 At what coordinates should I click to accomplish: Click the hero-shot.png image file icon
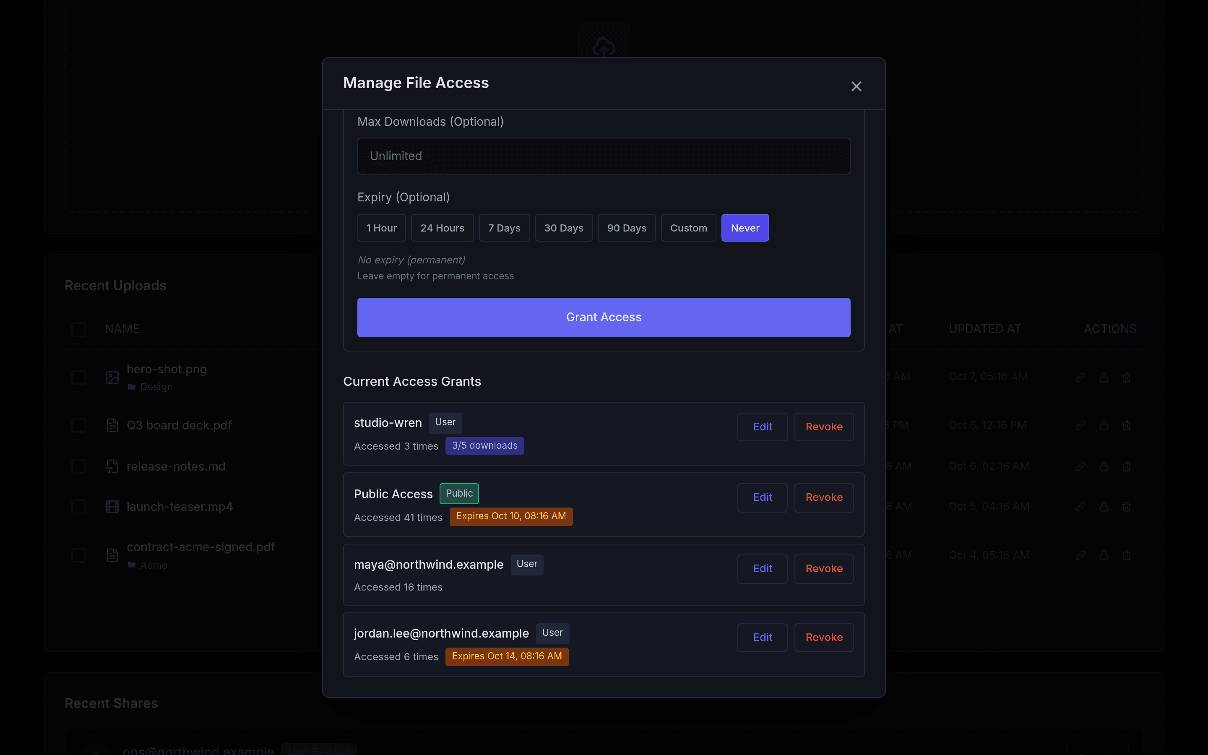pos(112,377)
